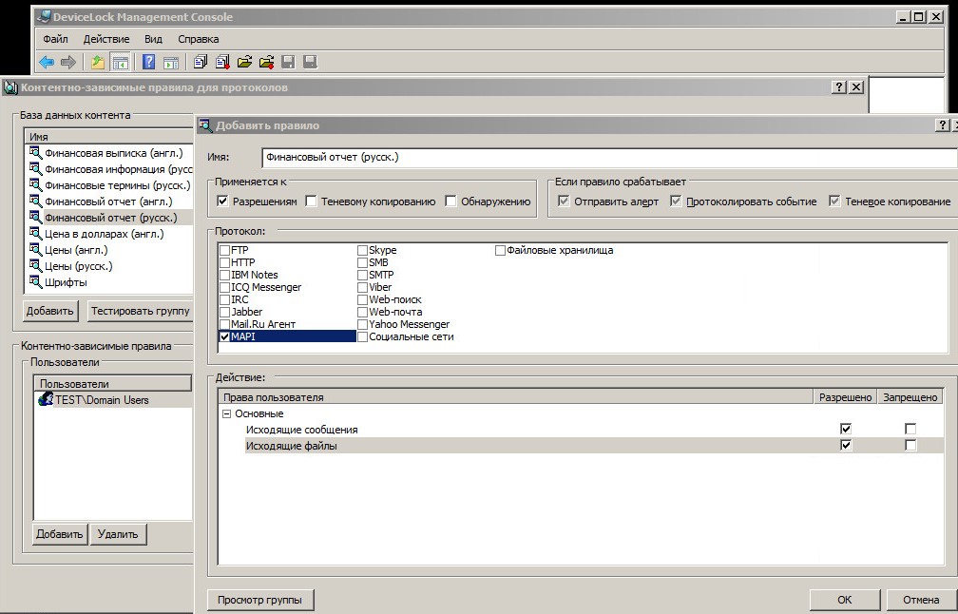Uncheck the MAPI protocol checkbox
The image size is (958, 614).
(x=224, y=336)
